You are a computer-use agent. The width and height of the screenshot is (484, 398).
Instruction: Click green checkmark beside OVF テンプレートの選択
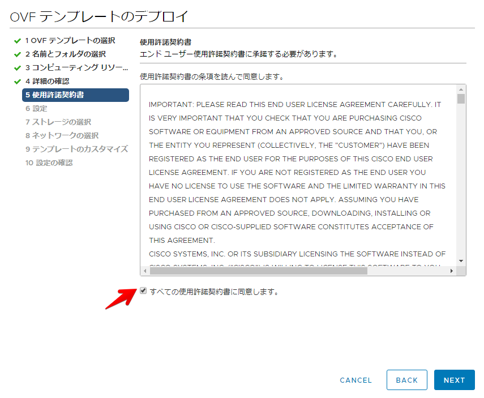18,41
